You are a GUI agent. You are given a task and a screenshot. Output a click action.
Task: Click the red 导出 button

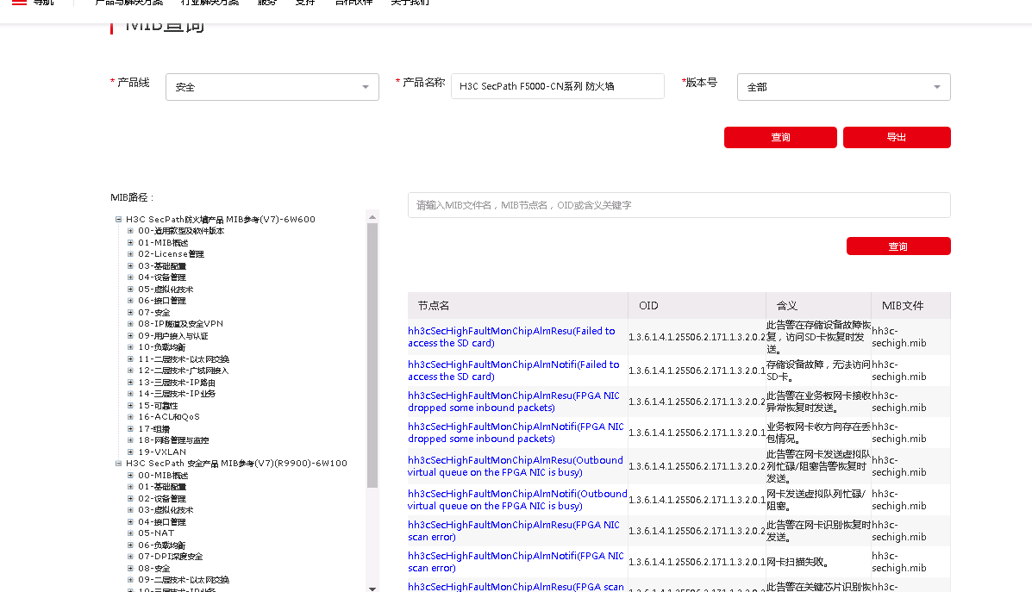pyautogui.click(x=897, y=138)
